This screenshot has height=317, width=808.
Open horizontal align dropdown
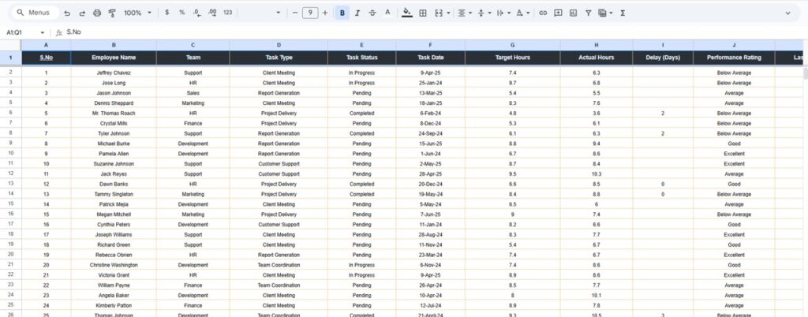pos(465,13)
